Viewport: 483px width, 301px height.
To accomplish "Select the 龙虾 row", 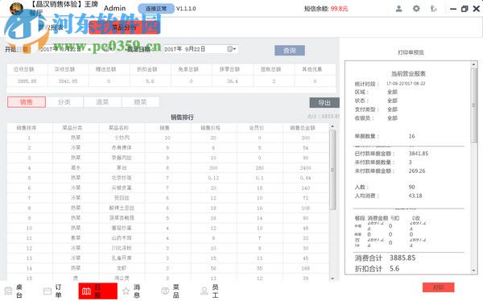I will [168, 268].
